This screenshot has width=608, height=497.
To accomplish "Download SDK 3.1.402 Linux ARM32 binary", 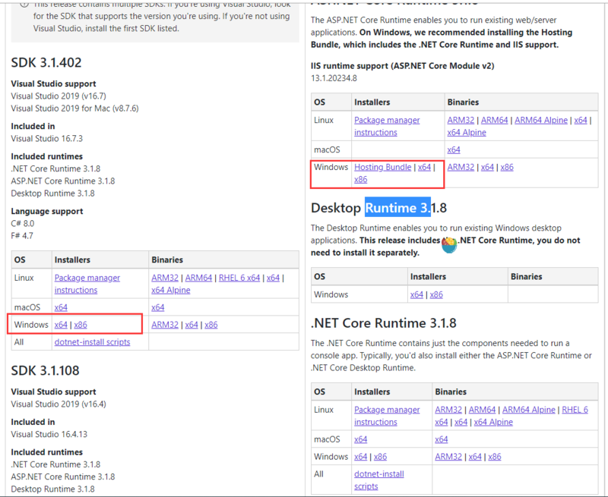I will point(165,278).
